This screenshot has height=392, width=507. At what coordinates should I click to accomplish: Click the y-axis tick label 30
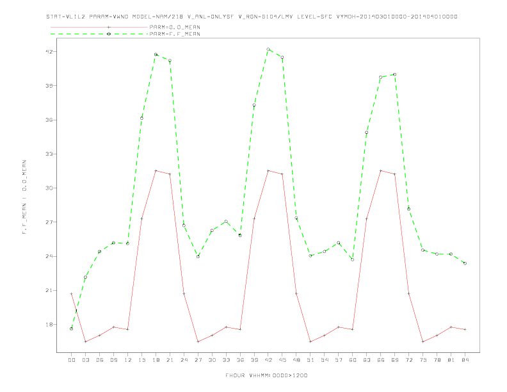click(x=49, y=188)
